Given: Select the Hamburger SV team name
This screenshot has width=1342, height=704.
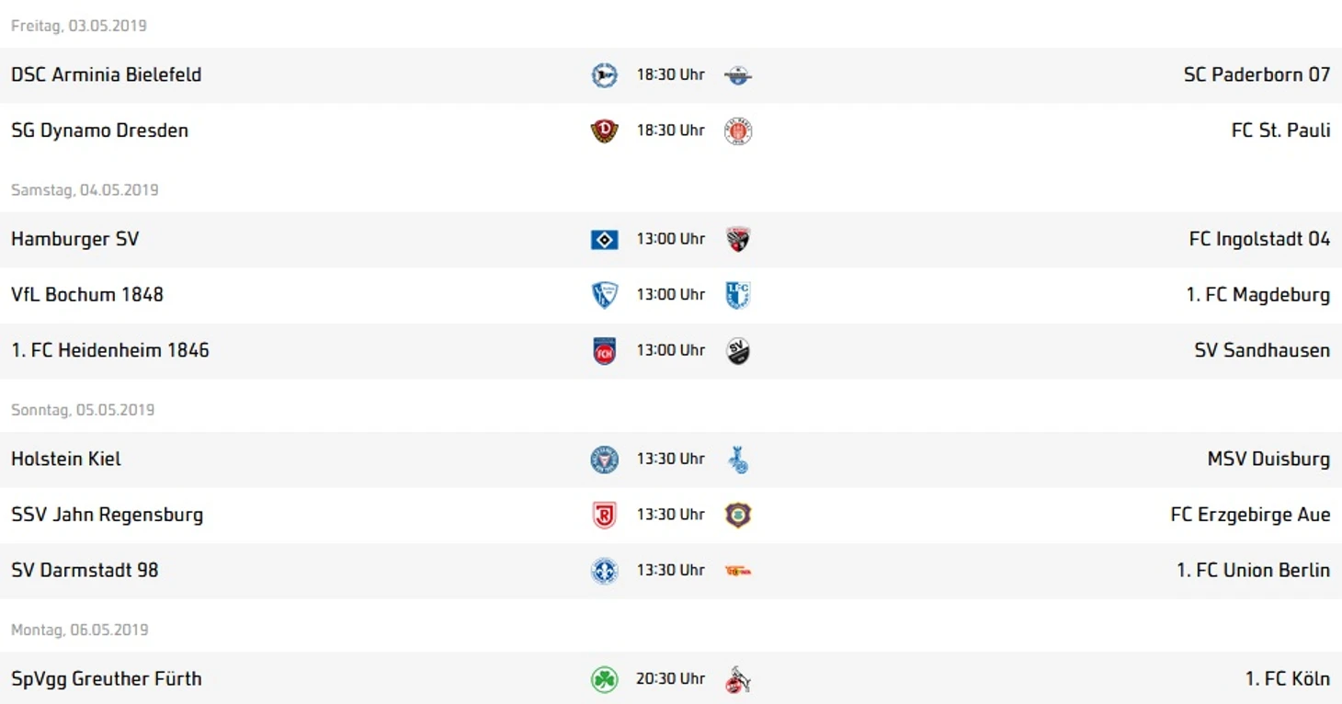Looking at the screenshot, I should tap(74, 239).
